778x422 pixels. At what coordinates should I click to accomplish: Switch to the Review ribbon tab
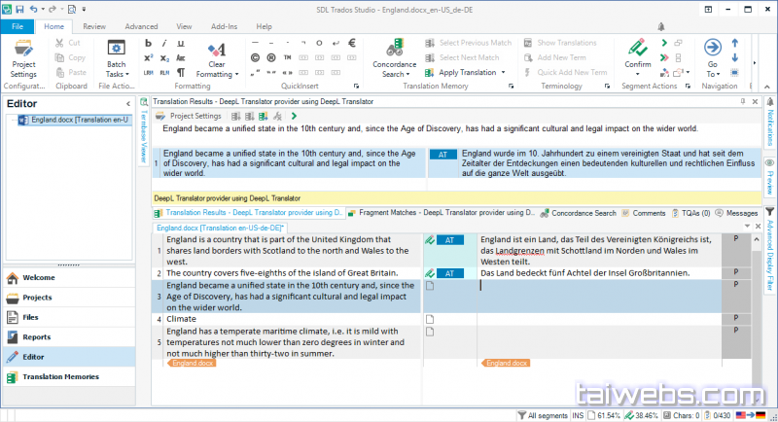pos(94,26)
